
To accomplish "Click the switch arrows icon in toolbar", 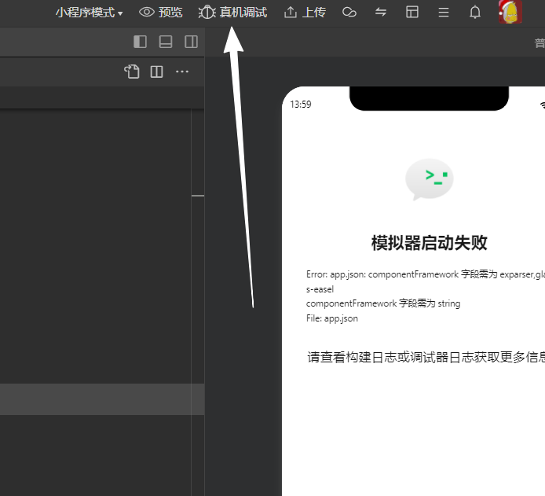I will tap(381, 13).
